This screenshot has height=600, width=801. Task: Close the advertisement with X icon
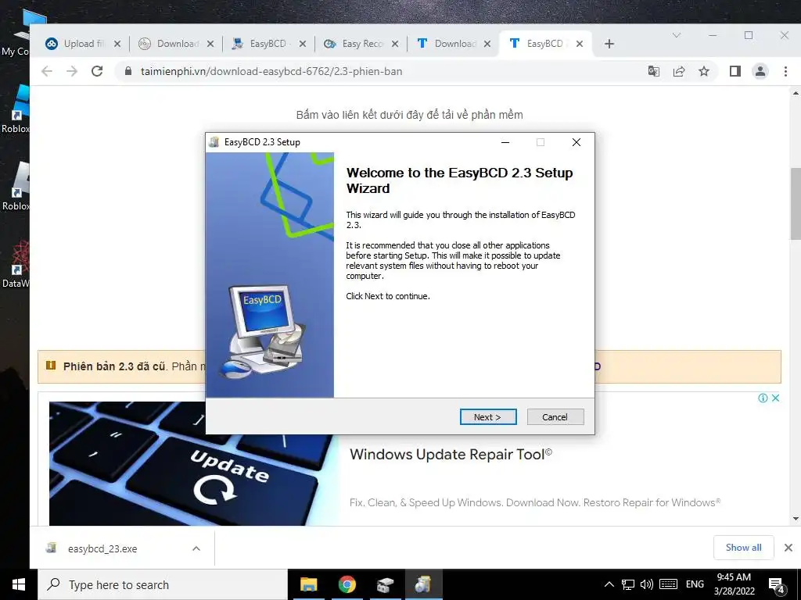point(775,398)
